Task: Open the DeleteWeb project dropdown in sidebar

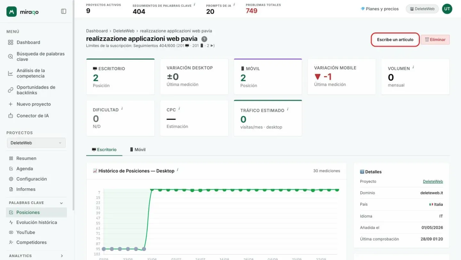Action: point(36,143)
